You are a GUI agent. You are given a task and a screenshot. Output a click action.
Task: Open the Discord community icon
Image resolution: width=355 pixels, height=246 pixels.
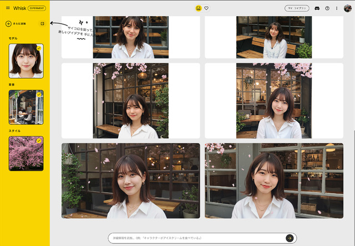coord(317,8)
